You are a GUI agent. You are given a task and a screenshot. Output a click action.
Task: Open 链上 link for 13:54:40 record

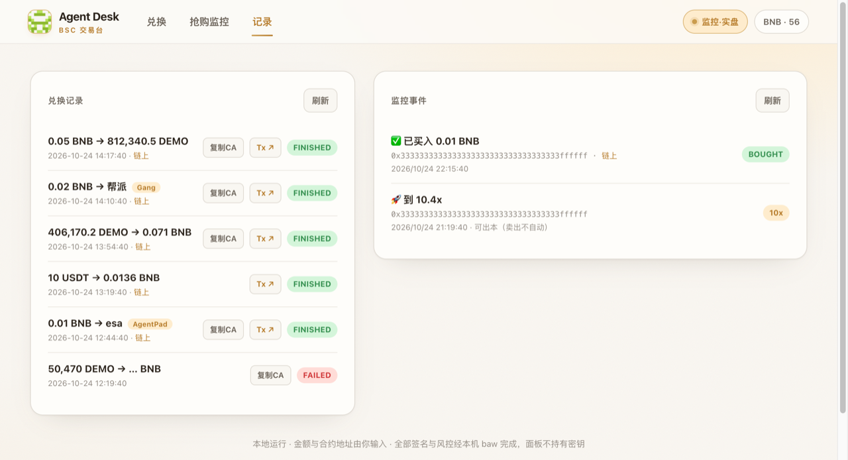[143, 247]
